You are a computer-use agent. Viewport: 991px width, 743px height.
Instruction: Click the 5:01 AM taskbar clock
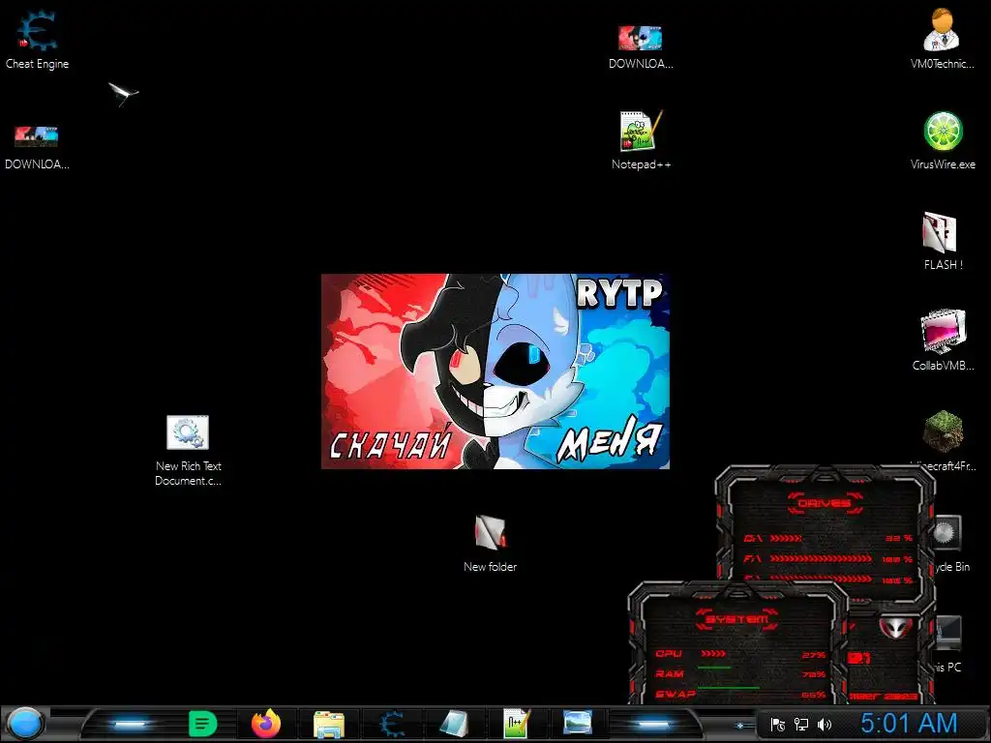[909, 724]
